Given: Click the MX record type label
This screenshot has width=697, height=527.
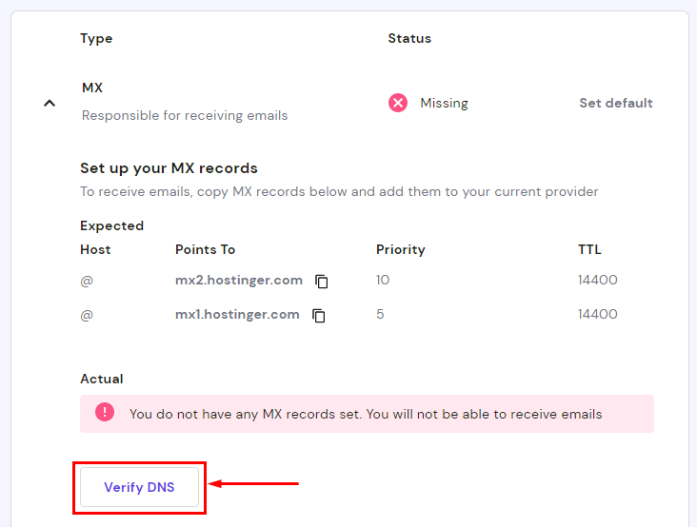Looking at the screenshot, I should click(x=92, y=88).
